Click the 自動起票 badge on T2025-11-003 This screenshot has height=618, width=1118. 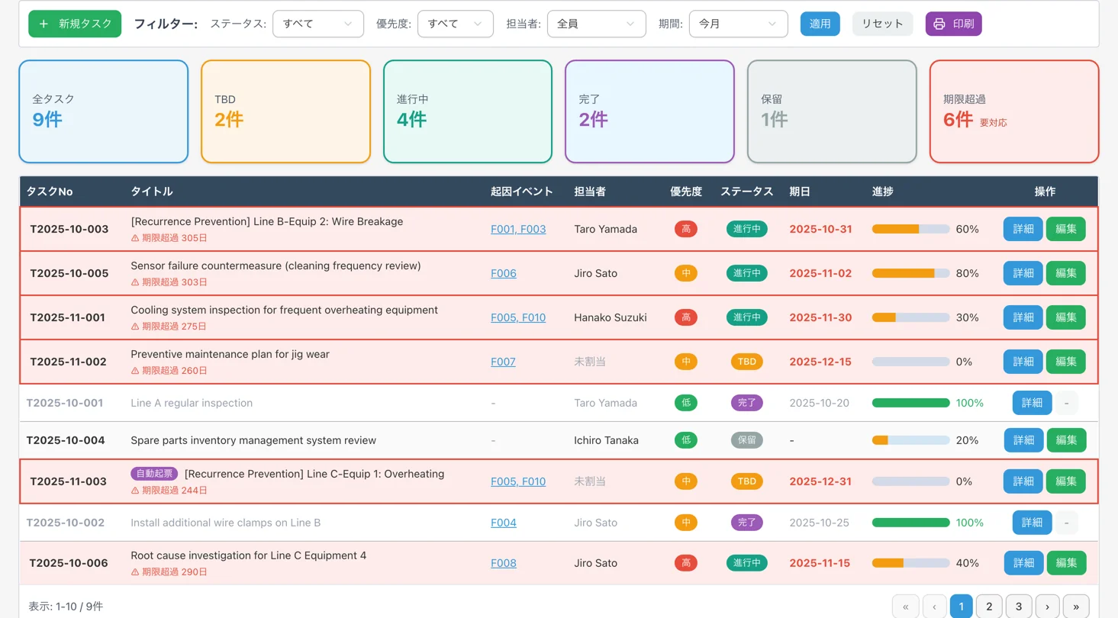(x=154, y=474)
